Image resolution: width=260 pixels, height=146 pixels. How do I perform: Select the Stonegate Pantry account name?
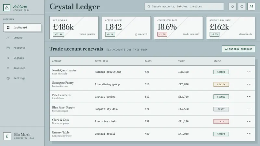[63, 83]
